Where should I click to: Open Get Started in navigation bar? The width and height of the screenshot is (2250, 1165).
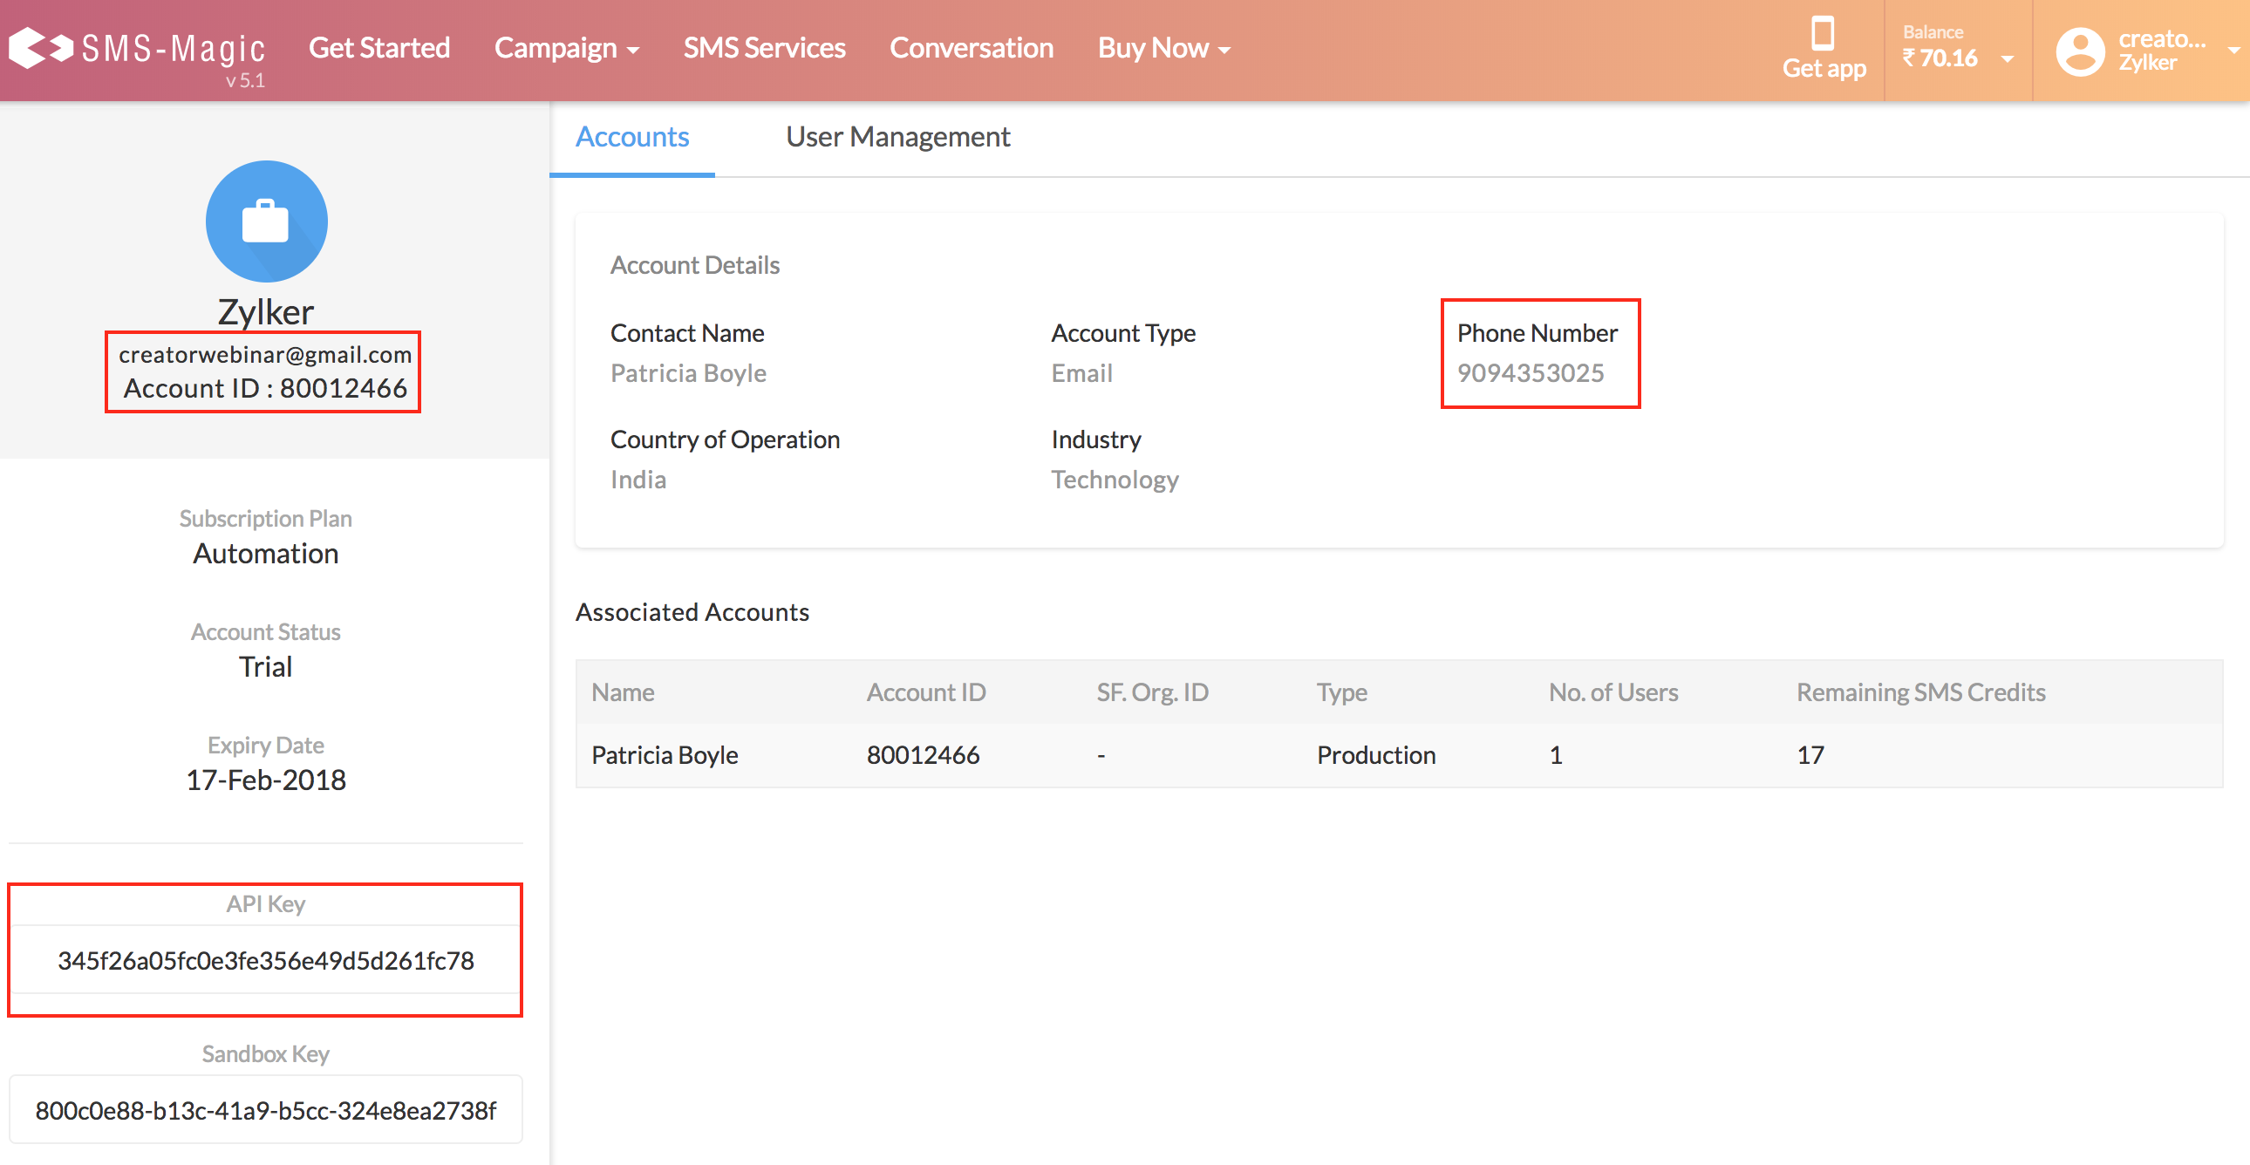tap(379, 48)
